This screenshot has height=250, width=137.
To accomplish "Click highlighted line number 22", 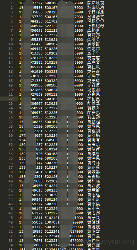I will click(x=11, y=99).
